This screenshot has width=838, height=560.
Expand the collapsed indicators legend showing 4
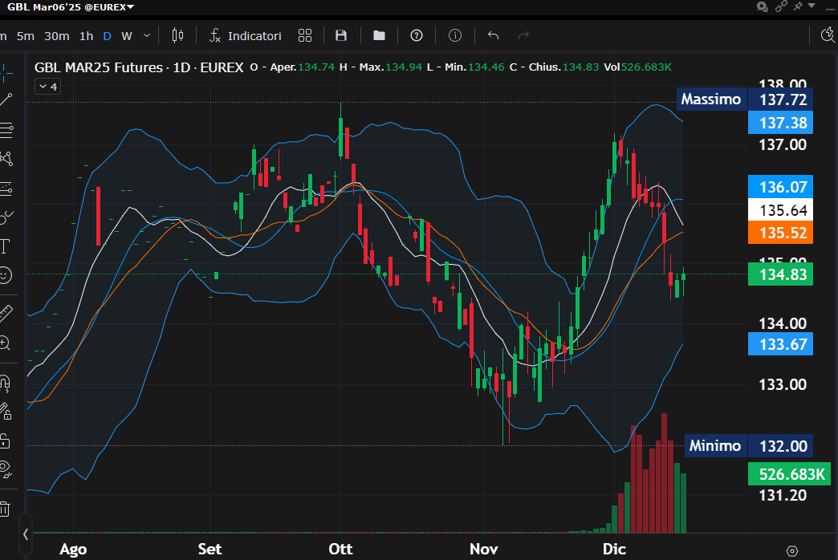[47, 87]
